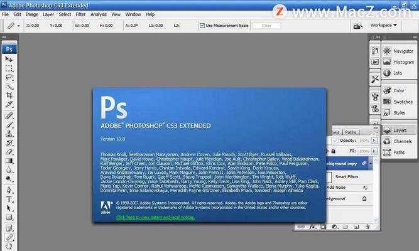The height and width of the screenshot is (251, 419).
Task: Click the Delete layer trash icon
Action: (367, 227)
